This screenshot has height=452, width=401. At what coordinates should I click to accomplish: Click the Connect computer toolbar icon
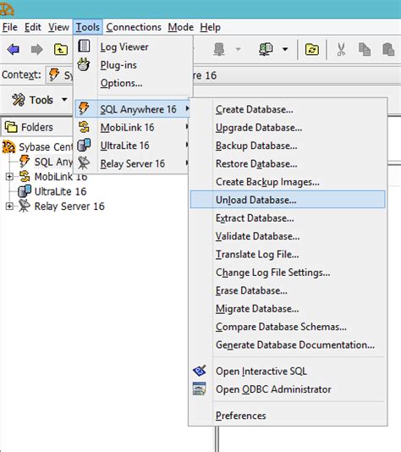point(266,49)
